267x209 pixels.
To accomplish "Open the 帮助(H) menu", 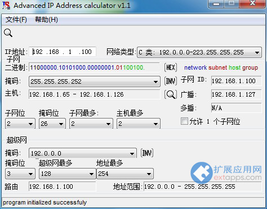I will (x=46, y=20).
